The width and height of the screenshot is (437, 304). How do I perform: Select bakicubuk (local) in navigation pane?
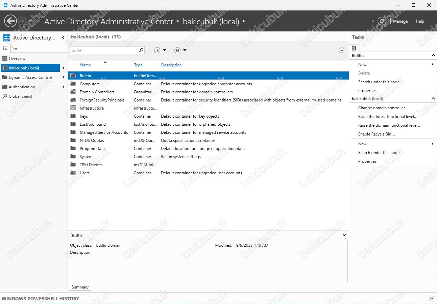30,68
